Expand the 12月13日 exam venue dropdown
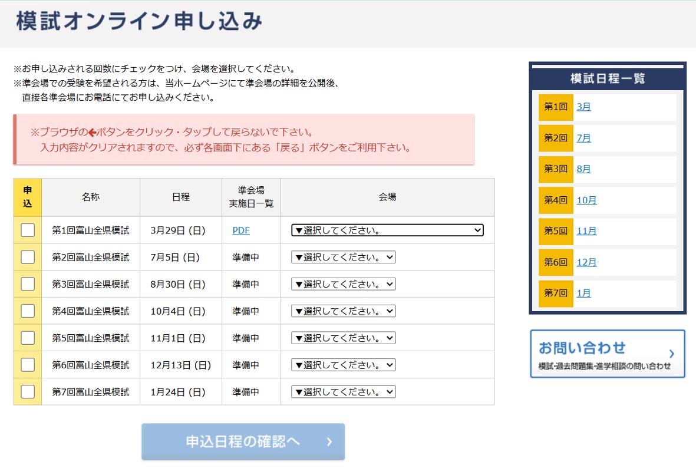This screenshot has width=696, height=475. [343, 365]
